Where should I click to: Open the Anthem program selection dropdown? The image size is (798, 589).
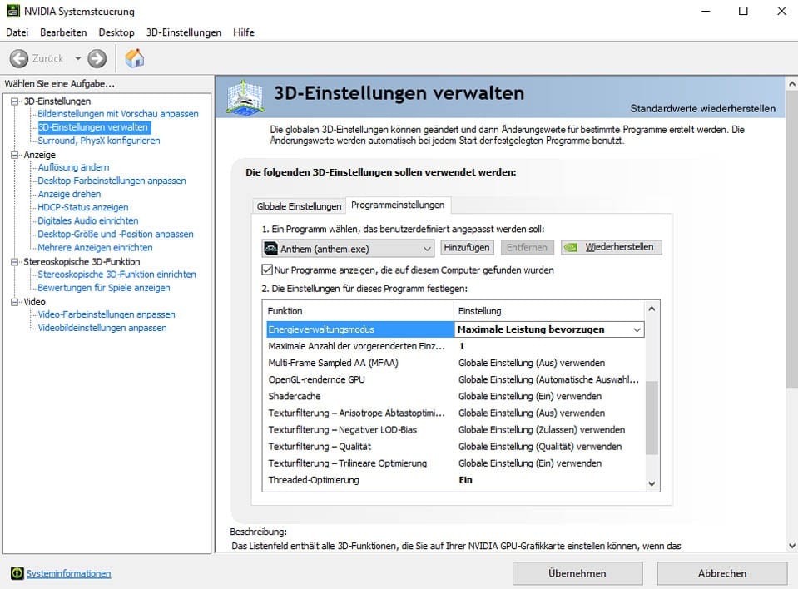(x=427, y=248)
